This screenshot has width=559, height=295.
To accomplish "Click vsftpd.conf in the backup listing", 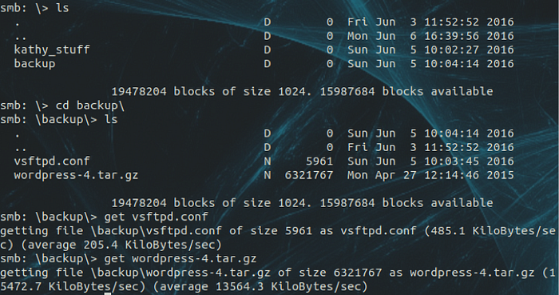I will pyautogui.click(x=52, y=161).
